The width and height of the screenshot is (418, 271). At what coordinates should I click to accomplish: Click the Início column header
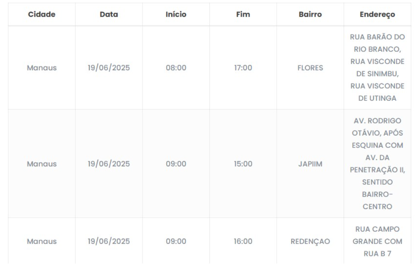176,15
